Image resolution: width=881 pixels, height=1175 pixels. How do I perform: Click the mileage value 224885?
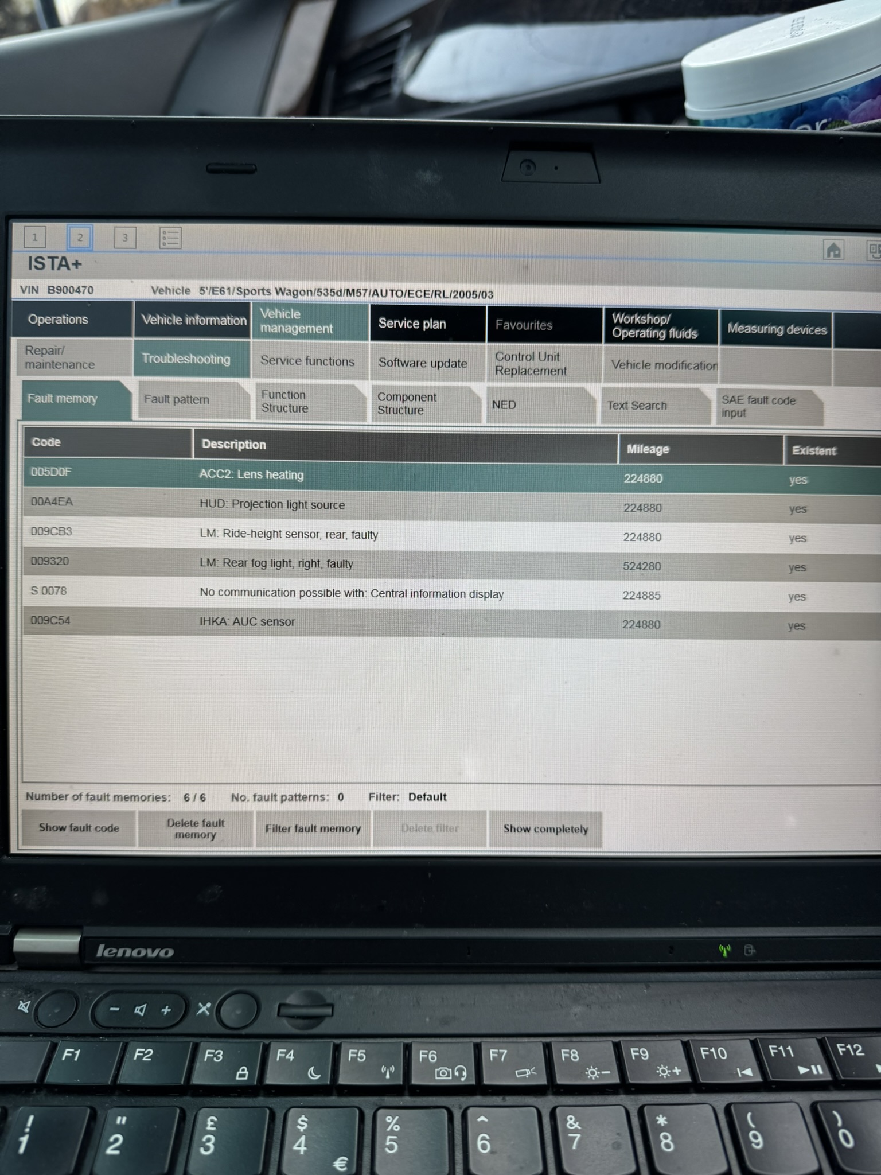pyautogui.click(x=641, y=596)
